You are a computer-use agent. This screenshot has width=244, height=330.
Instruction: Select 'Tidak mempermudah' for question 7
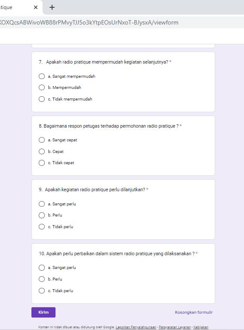point(42,99)
